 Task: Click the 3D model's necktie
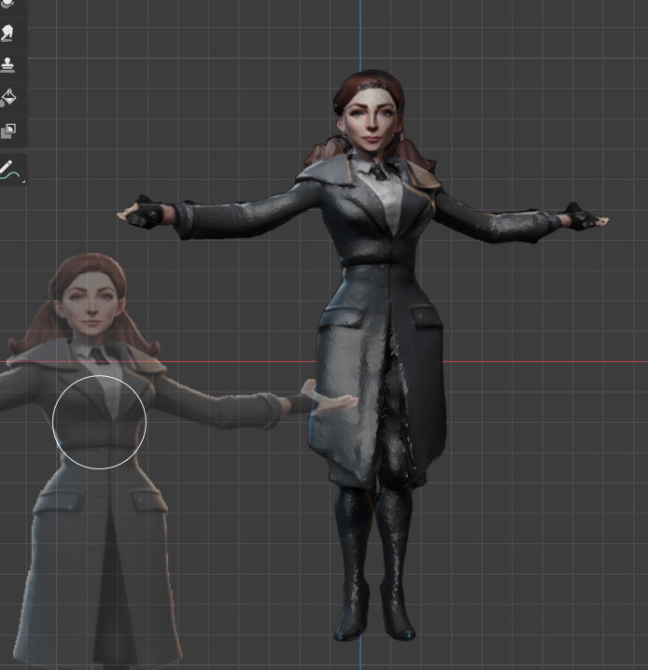tap(378, 170)
